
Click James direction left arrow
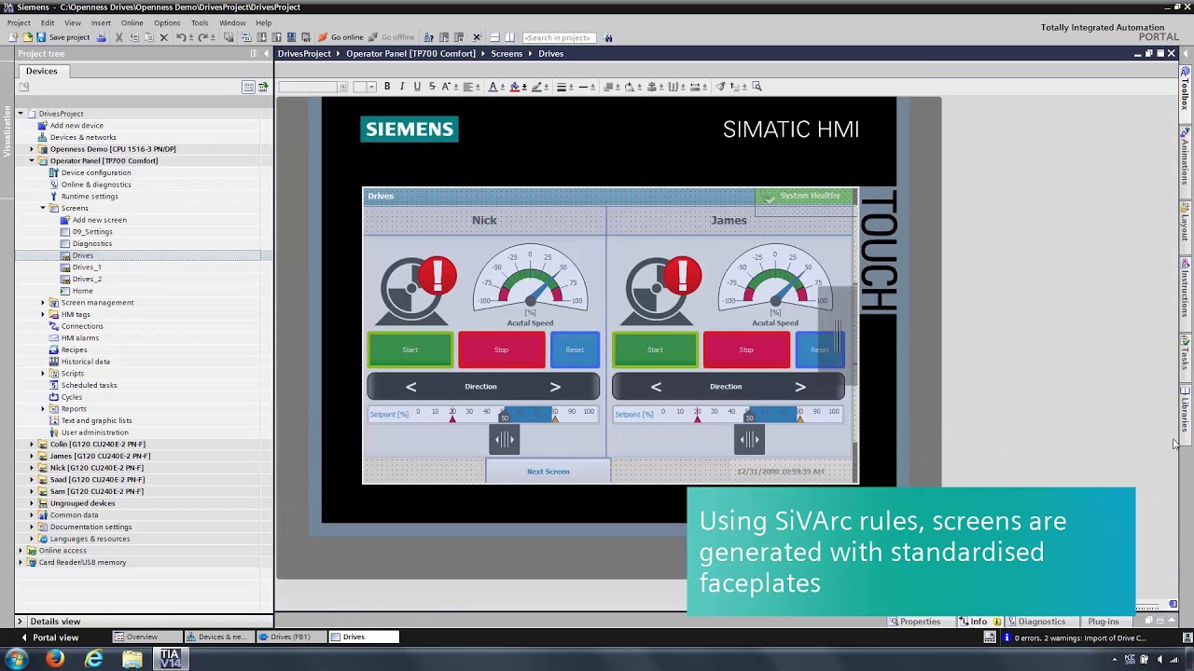pos(656,387)
